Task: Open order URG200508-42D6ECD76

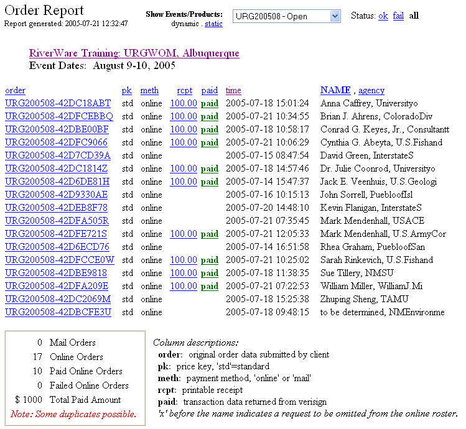Action: click(57, 247)
